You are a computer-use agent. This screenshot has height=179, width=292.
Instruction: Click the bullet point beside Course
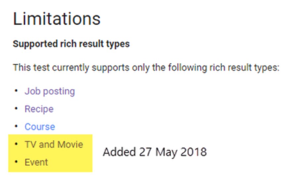(x=16, y=126)
